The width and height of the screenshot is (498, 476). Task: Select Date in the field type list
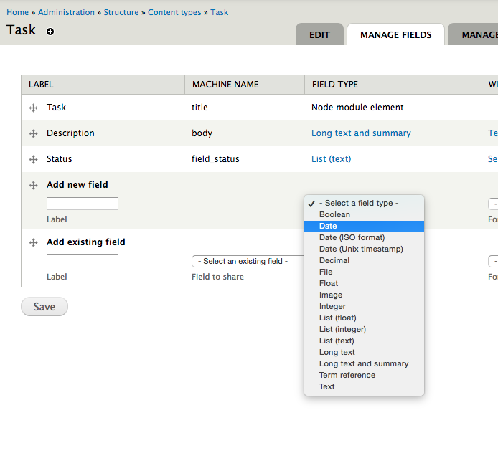coord(364,227)
